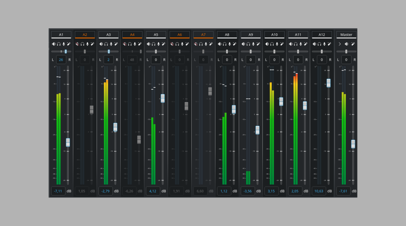Solo track A3 with the headphones icon

coord(106,44)
